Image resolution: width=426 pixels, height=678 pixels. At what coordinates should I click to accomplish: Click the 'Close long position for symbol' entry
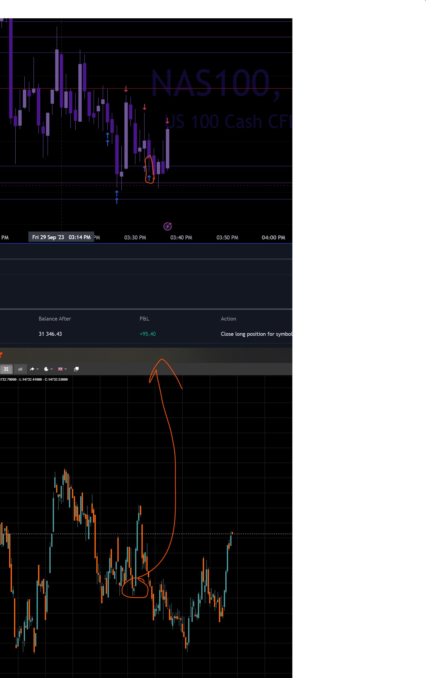click(x=256, y=334)
